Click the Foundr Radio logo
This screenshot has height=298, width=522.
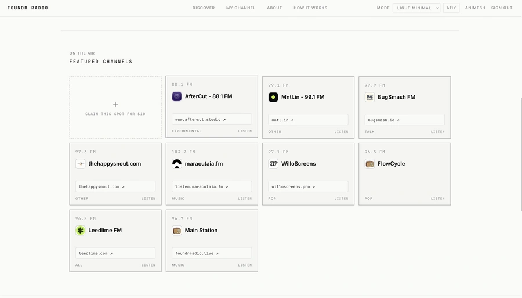click(x=28, y=8)
